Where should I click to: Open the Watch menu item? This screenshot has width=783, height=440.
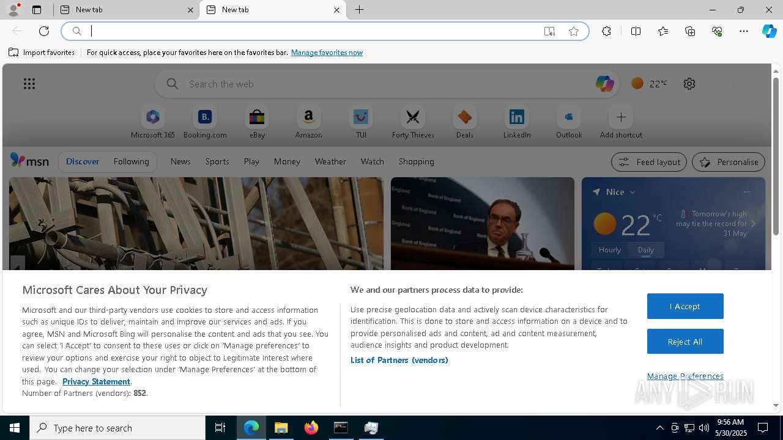[x=373, y=161]
